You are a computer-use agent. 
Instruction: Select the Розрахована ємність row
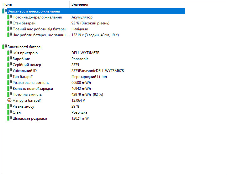30,83
